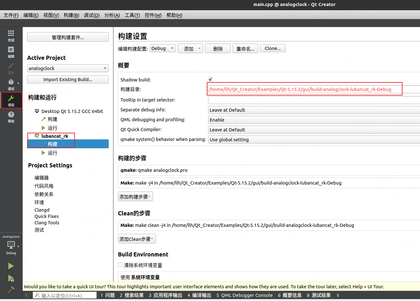Open QML debugging and profiling dropdown
The image size is (420, 301).
(314, 120)
